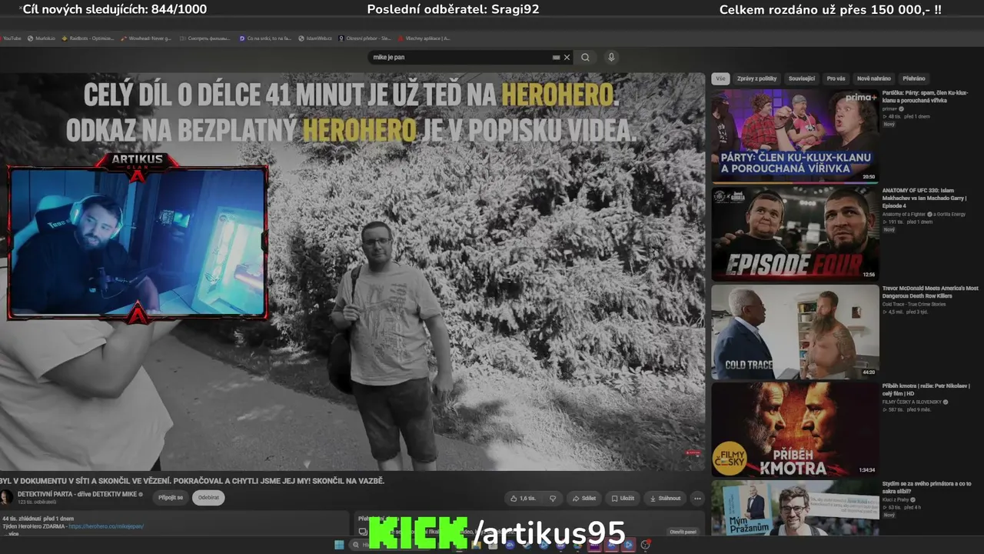Expand the description with ...více

[x=11, y=533]
